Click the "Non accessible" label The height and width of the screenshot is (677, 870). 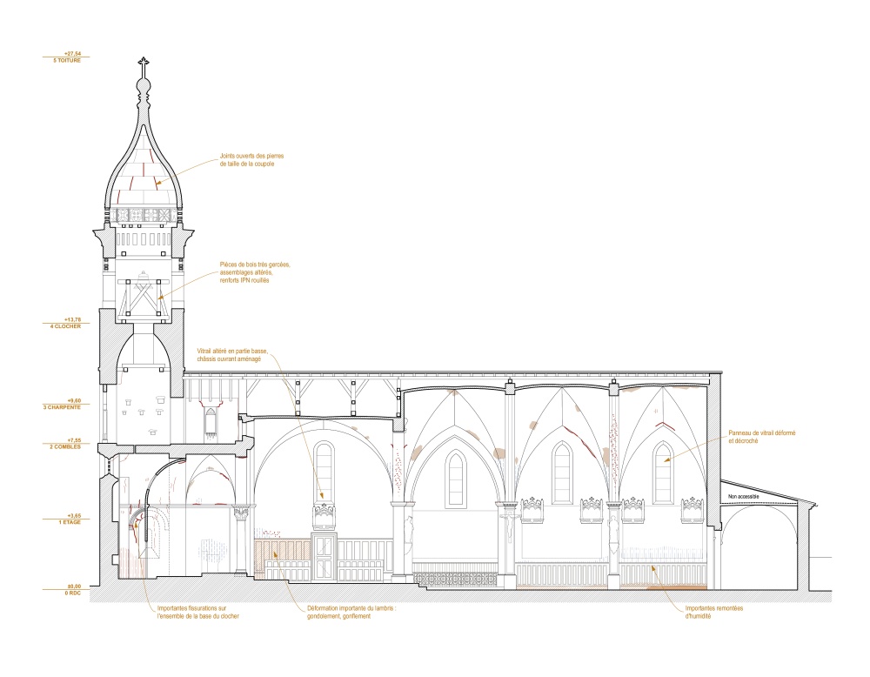(x=744, y=496)
